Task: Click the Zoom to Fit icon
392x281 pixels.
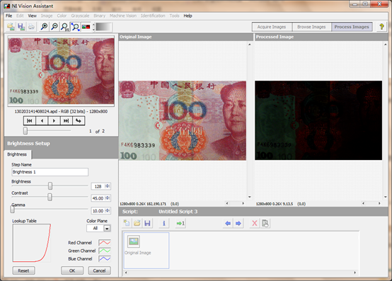Action: click(x=75, y=27)
